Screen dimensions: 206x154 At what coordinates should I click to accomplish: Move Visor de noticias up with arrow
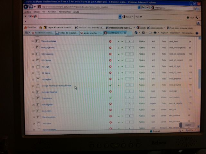tap(118, 42)
